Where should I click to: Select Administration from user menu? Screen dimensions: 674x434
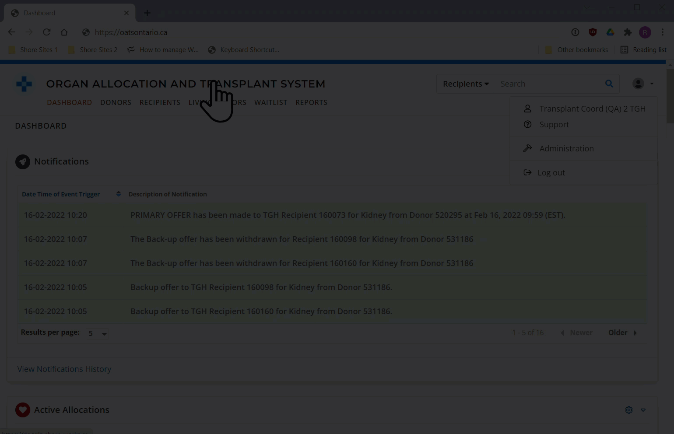[x=566, y=149]
